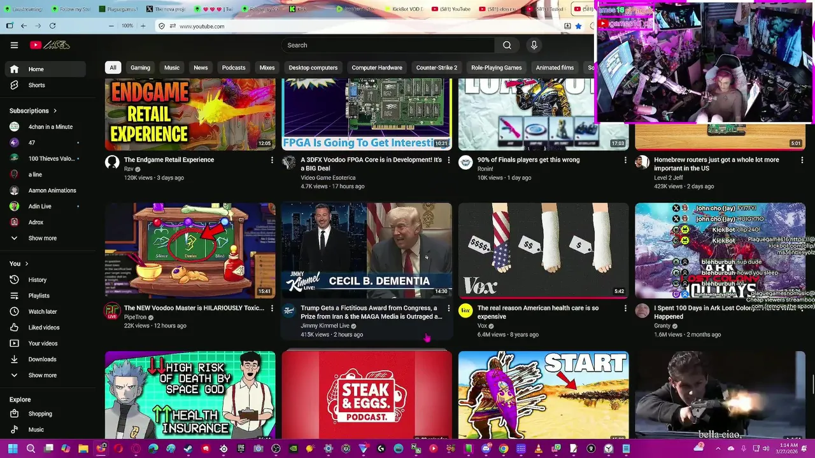Switch to the Plaguegames1 browser tab
This screenshot has height=458, width=815.
[118, 9]
